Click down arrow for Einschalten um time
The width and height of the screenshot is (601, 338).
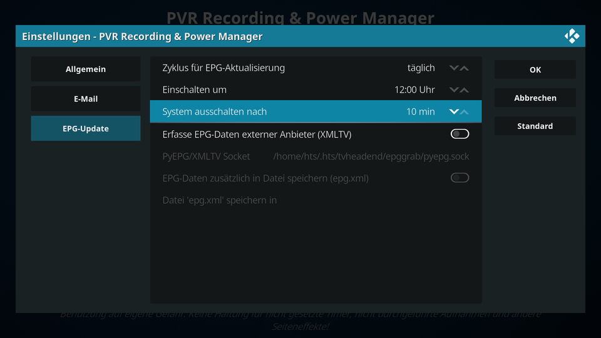[x=454, y=90]
